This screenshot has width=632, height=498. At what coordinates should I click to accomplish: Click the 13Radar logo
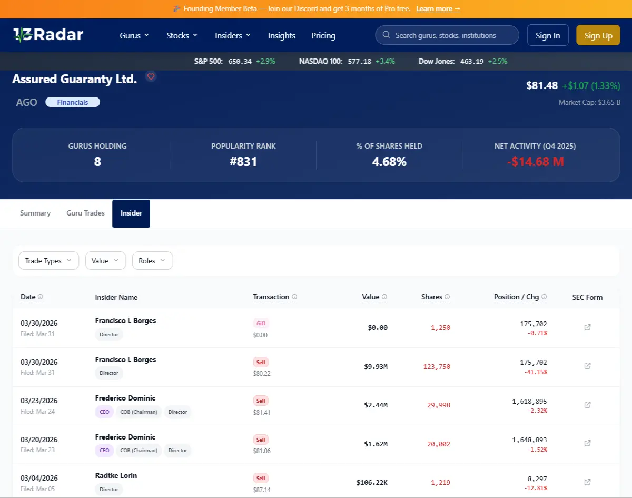tap(48, 35)
